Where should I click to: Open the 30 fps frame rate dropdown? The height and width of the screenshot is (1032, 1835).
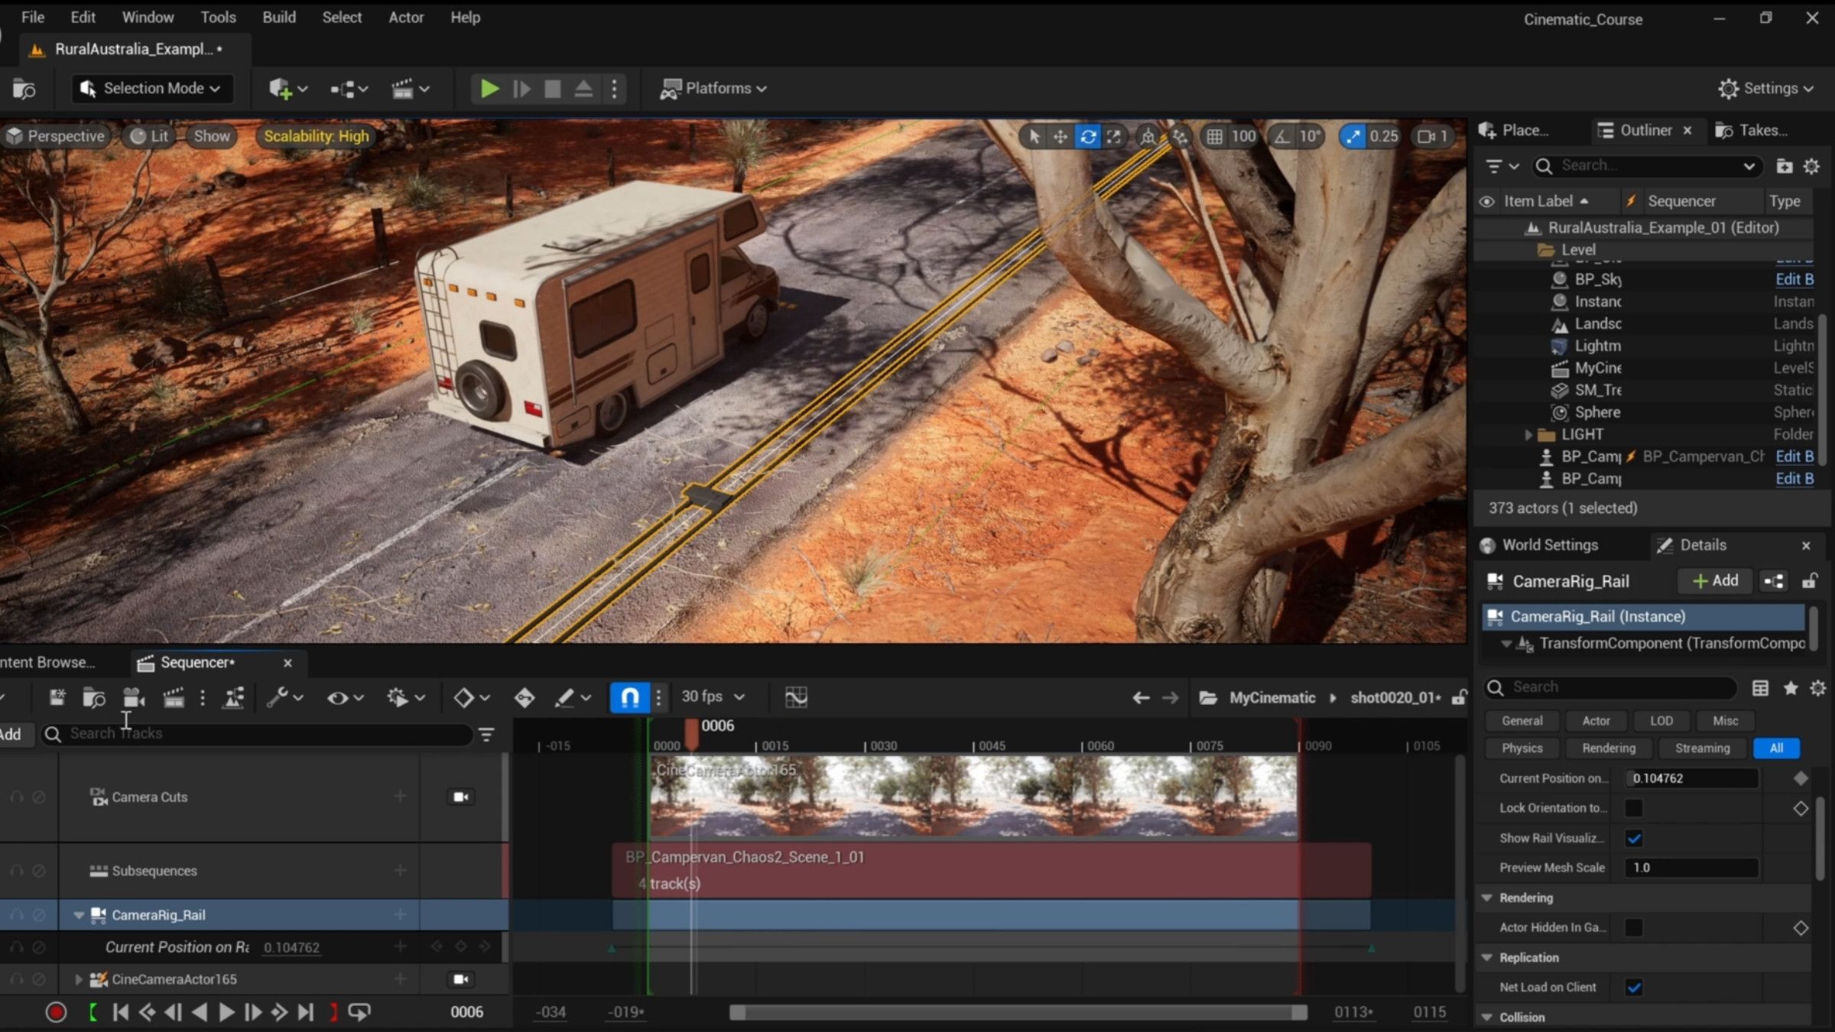pyautogui.click(x=713, y=696)
